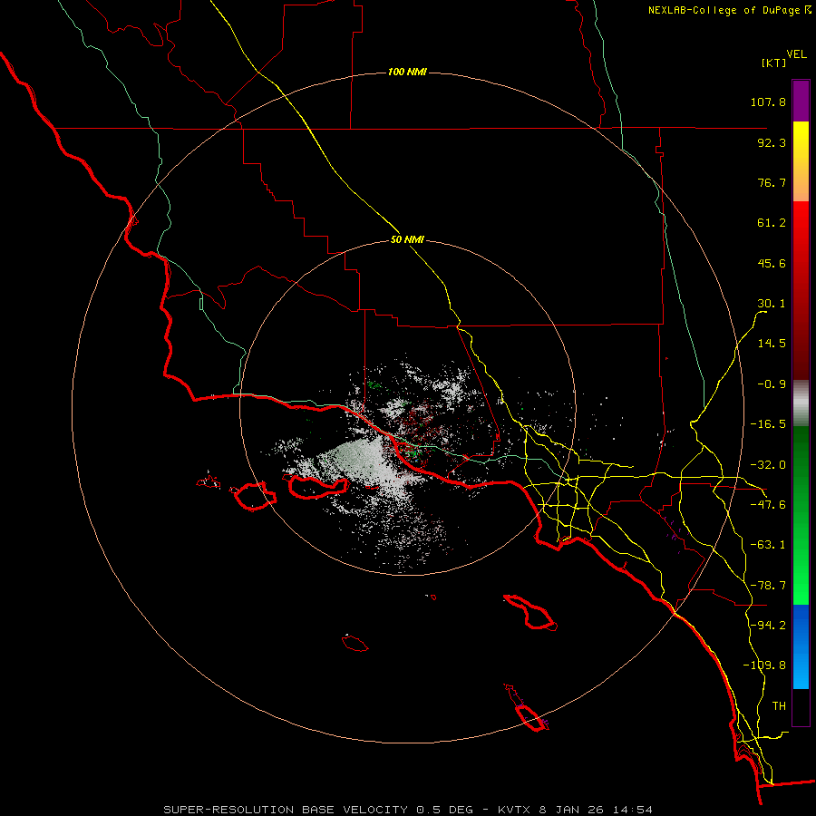Click the blue segment of velocity color bar
Screen dimensions: 816x816
tap(801, 646)
